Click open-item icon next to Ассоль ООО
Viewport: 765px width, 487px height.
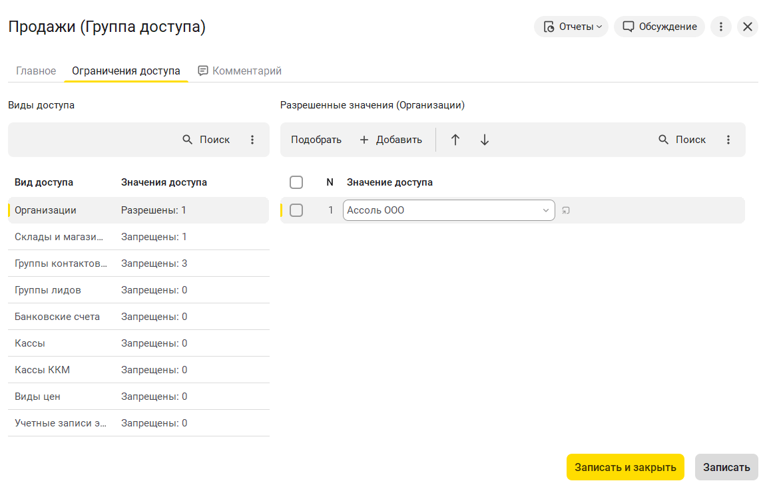click(x=566, y=211)
